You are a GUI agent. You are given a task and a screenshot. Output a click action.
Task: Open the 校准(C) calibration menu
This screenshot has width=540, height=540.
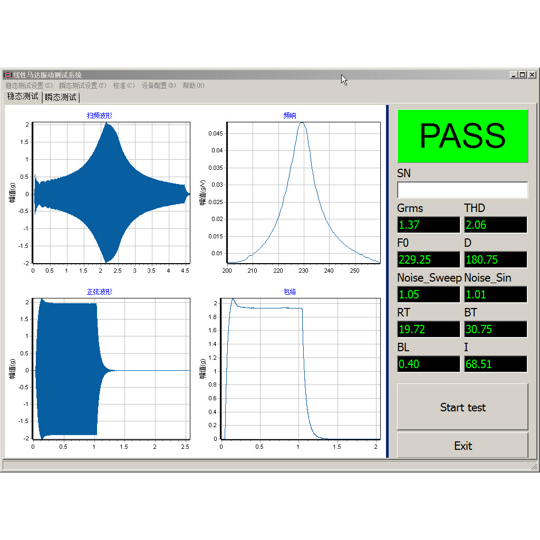124,85
